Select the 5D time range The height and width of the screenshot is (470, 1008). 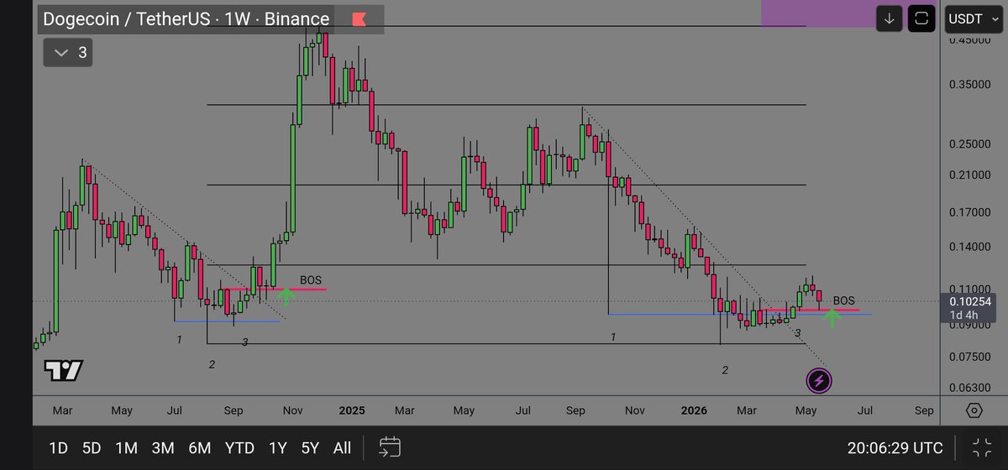[x=92, y=447]
